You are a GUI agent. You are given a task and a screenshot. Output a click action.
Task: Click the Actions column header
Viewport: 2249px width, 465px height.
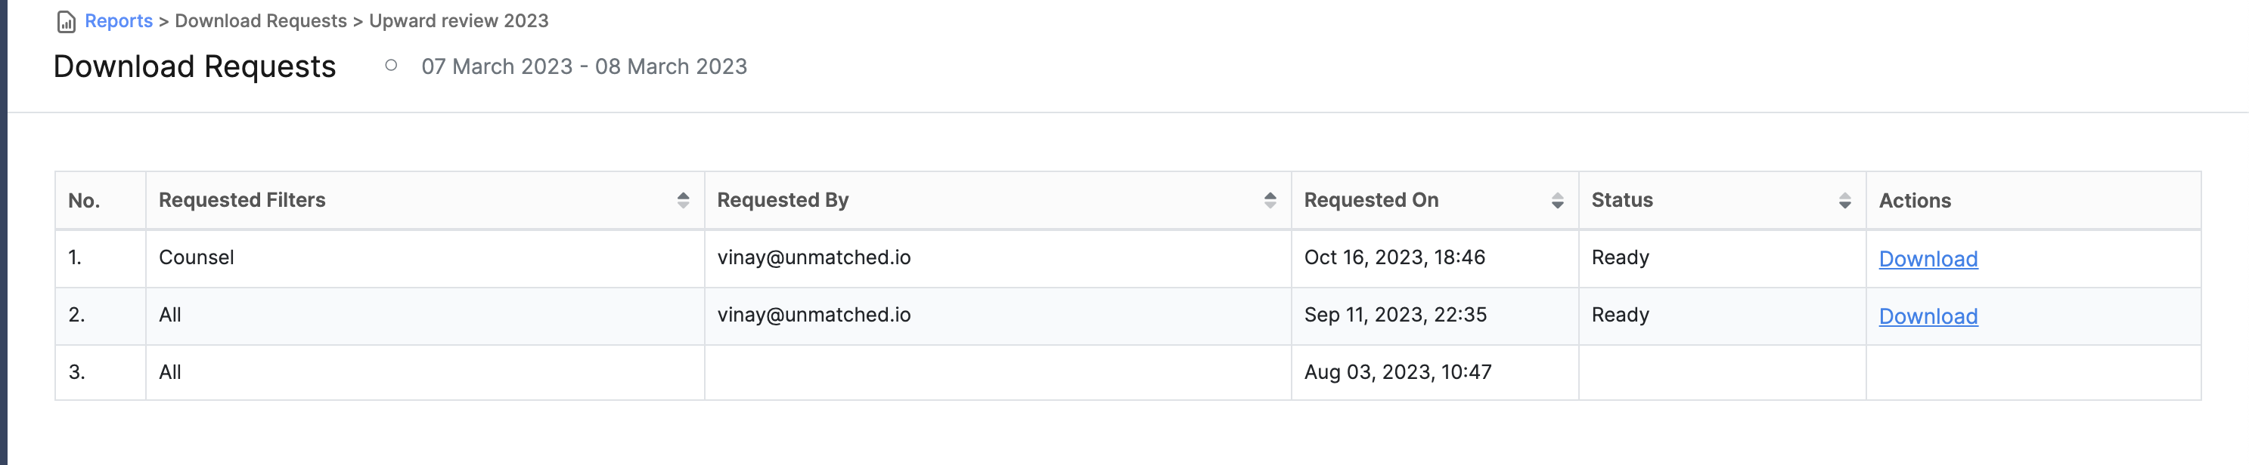click(x=1915, y=200)
